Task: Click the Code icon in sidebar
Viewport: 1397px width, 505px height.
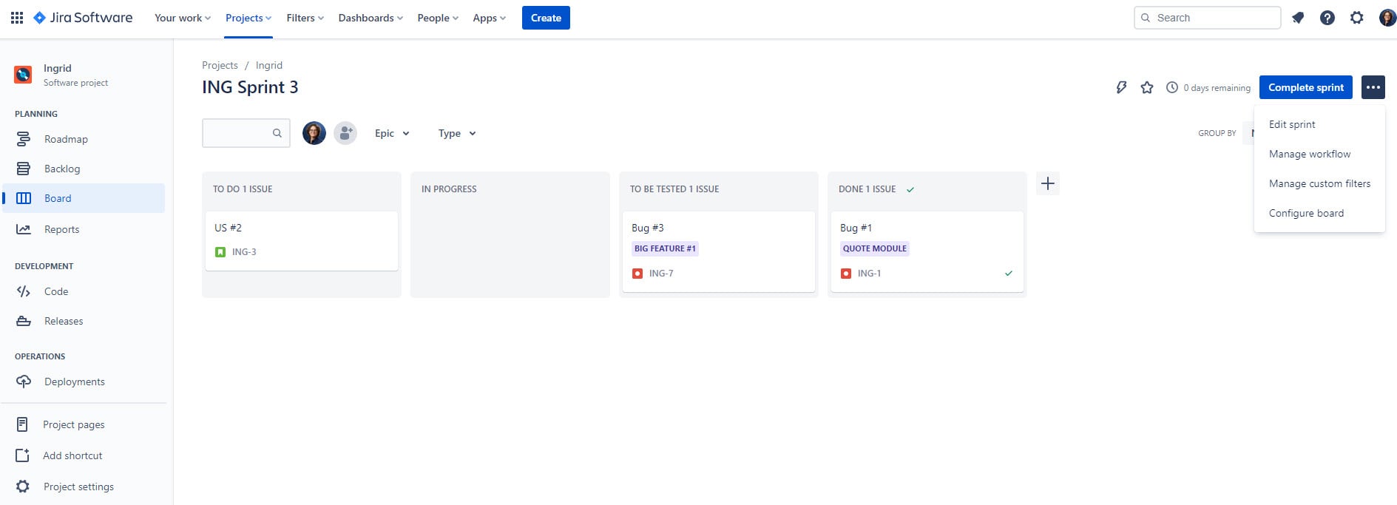Action: click(24, 291)
